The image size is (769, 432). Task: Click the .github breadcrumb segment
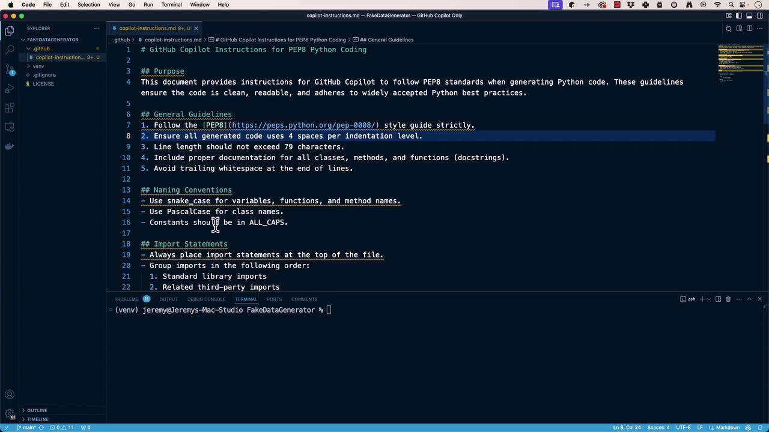121,40
